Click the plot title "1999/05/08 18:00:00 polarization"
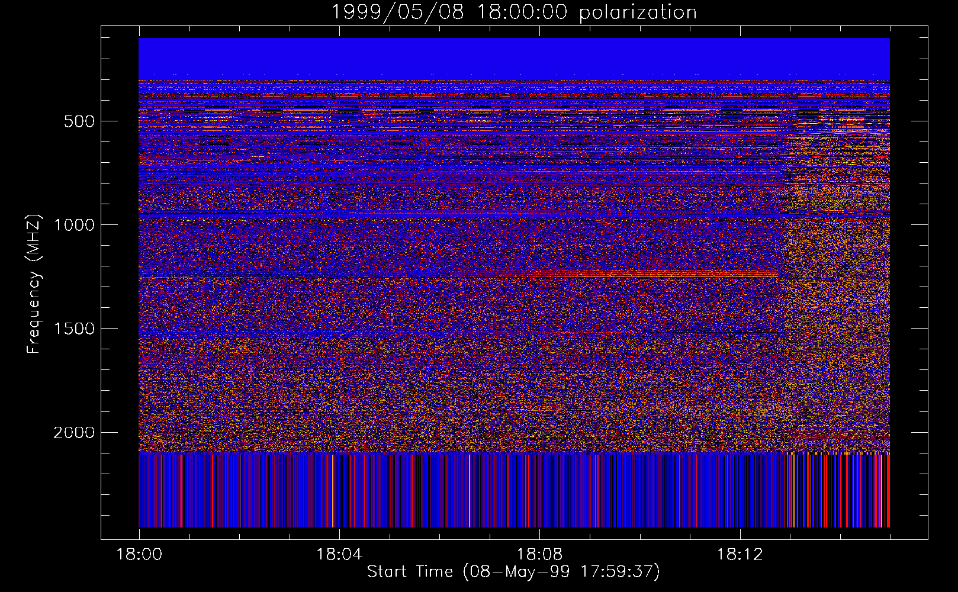 513,12
